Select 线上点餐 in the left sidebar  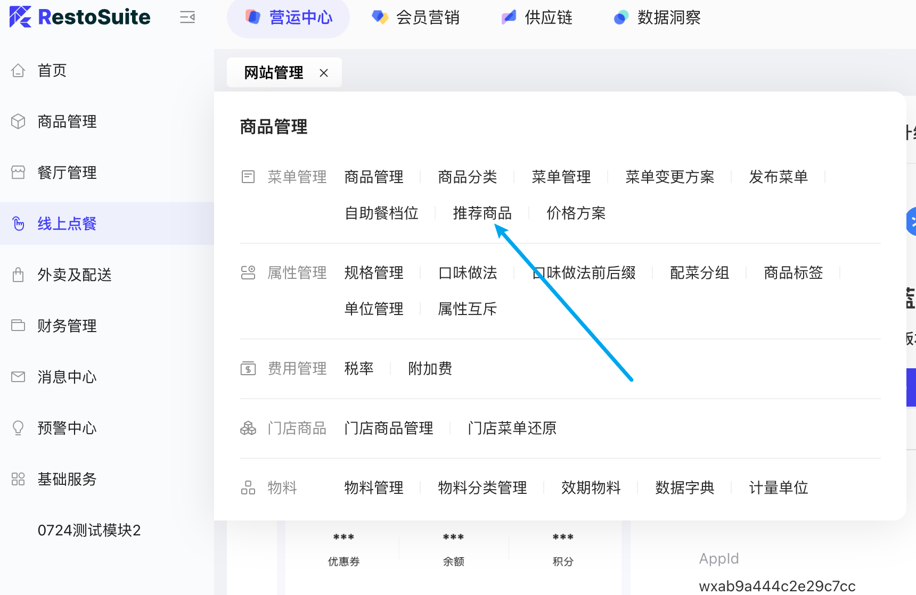coord(67,224)
